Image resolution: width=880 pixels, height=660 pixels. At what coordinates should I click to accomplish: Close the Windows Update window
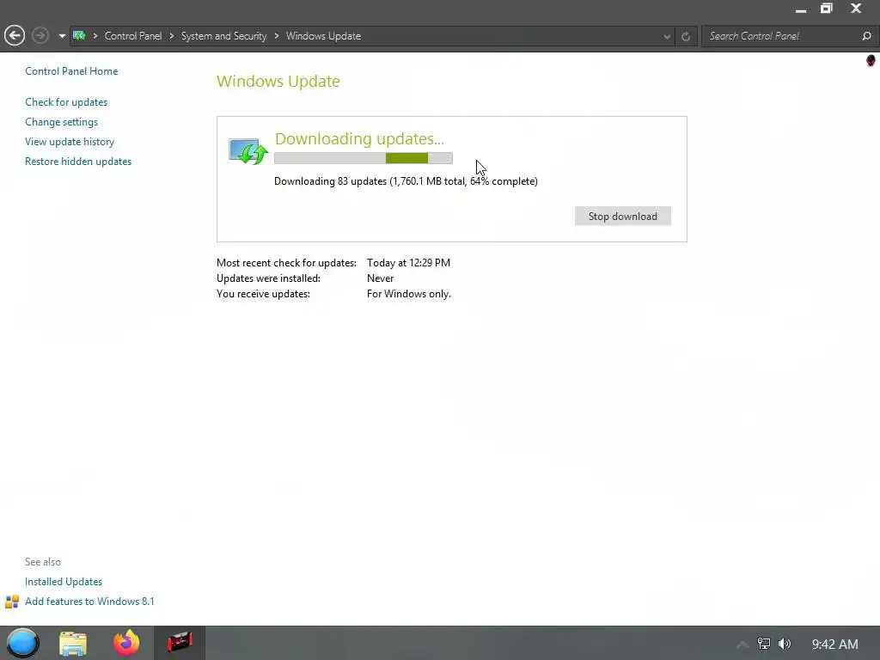click(856, 9)
